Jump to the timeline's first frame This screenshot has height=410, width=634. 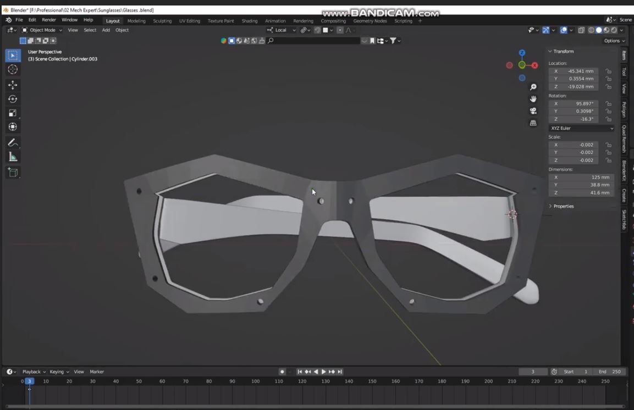300,372
